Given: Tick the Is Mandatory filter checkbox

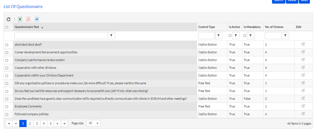Looking at the screenshot, I should click(x=245, y=36).
